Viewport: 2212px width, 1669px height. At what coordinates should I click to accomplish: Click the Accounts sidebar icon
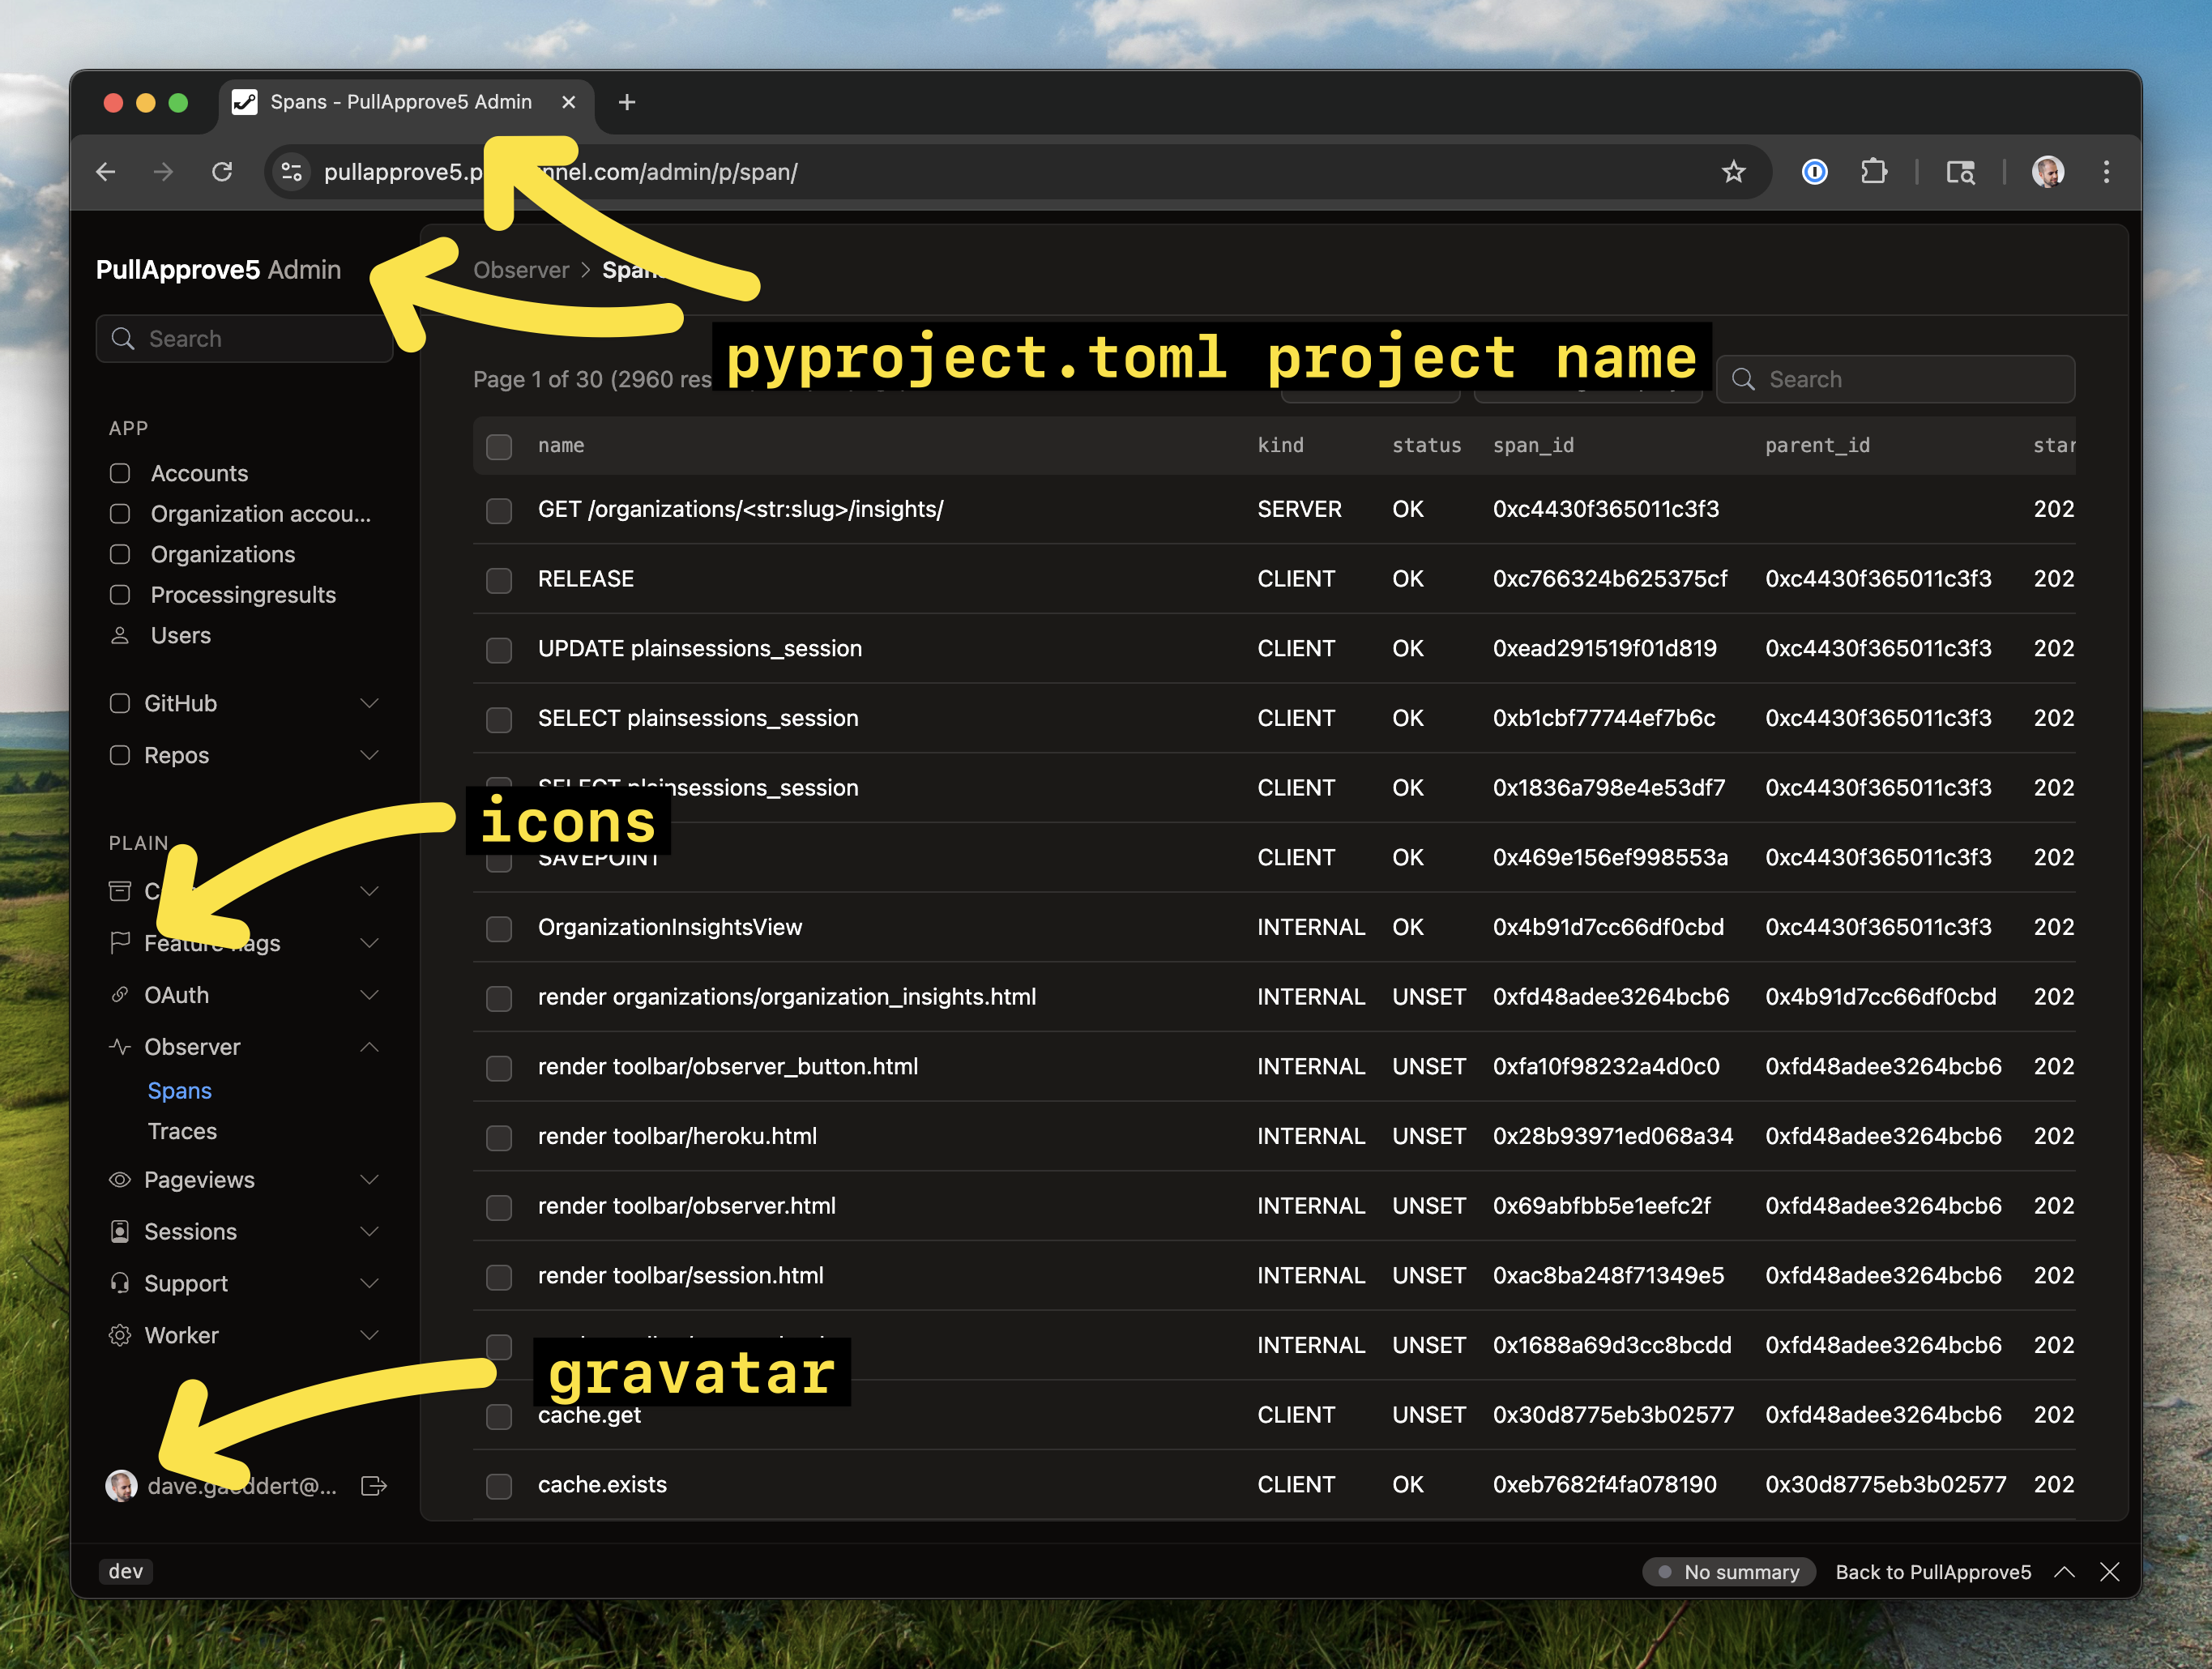click(120, 473)
